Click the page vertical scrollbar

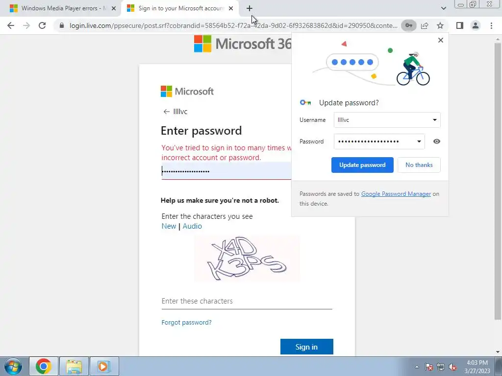point(498,181)
